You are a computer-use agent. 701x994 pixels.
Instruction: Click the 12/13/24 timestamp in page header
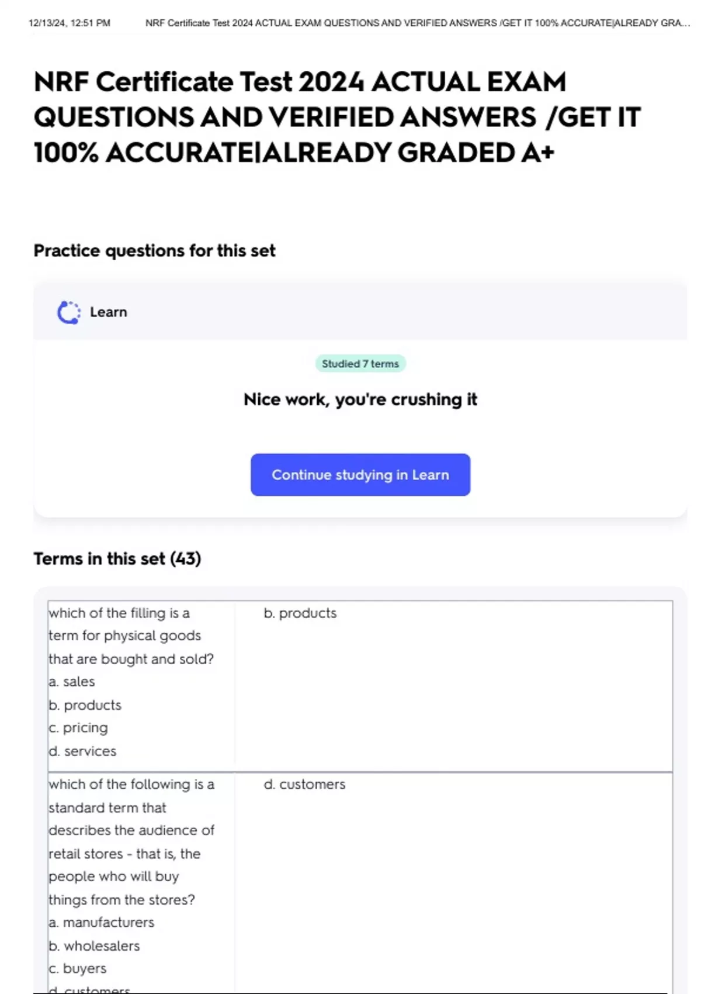[70, 23]
